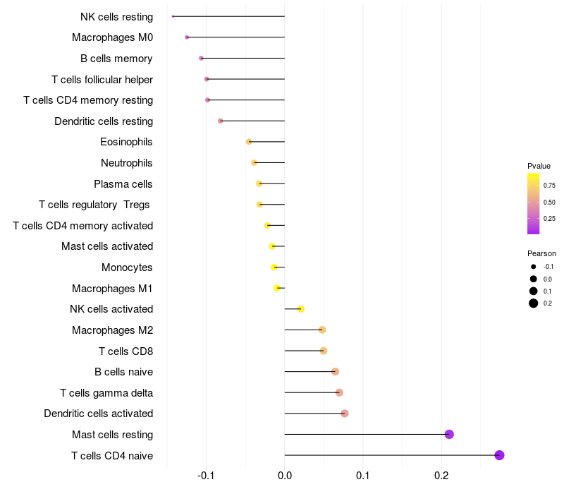Select the Pearson 0.2 legend circle
Image resolution: width=564 pixels, height=494 pixels.
(533, 303)
